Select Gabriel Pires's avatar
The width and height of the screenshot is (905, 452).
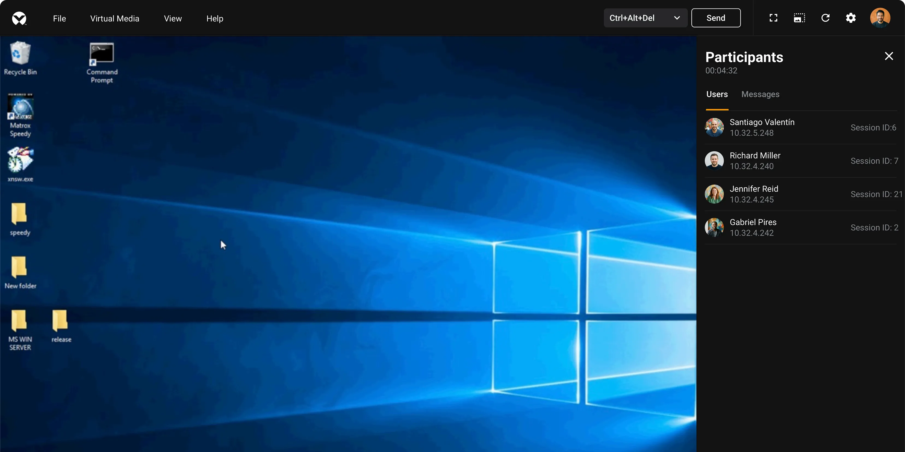[714, 227]
